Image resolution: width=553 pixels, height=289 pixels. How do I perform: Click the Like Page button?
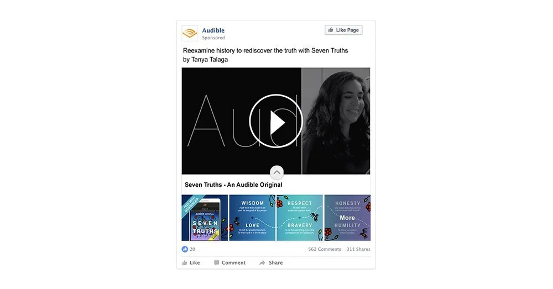[343, 30]
